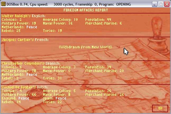The height and width of the screenshot is (114, 171).
Task: Click Dutch "Rebels: 14" entry
Action: point(11,102)
